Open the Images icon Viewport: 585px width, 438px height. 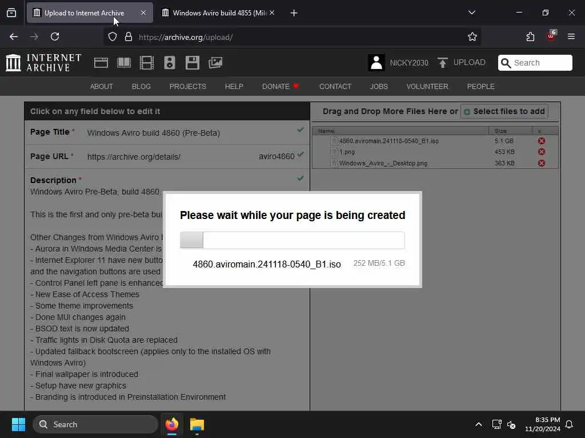[215, 63]
